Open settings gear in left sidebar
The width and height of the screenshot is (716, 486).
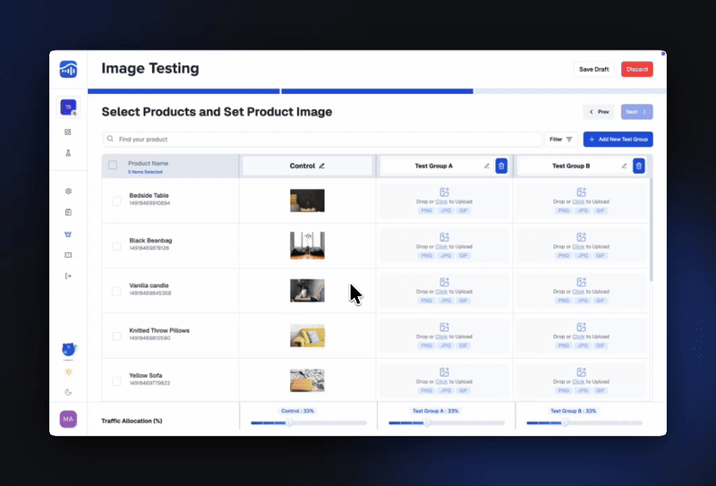tap(68, 191)
